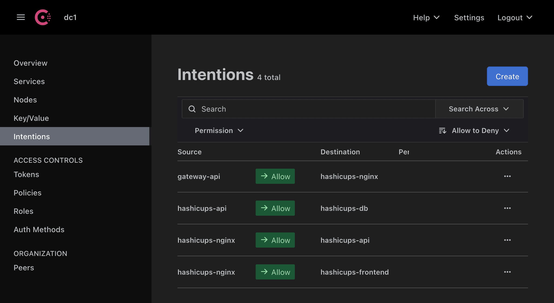Expand the Permission filter dropdown
Image resolution: width=554 pixels, height=303 pixels.
coord(219,131)
